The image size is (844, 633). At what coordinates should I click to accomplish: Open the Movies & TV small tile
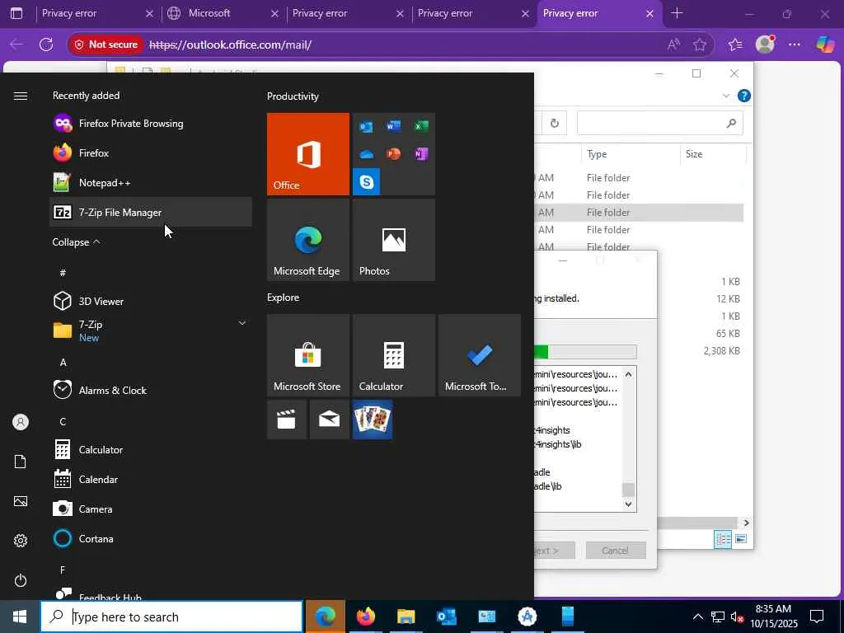[287, 420]
